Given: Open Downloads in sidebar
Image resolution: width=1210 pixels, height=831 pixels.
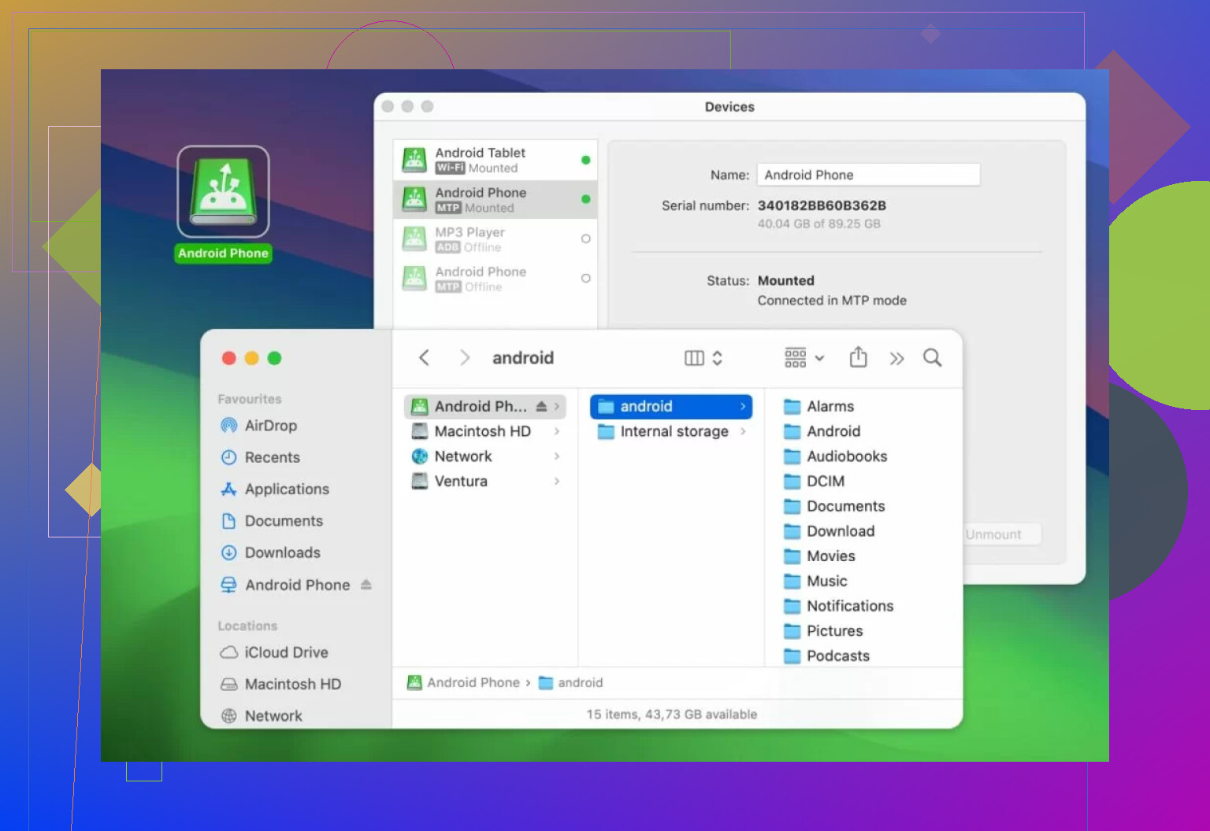Looking at the screenshot, I should (x=282, y=552).
